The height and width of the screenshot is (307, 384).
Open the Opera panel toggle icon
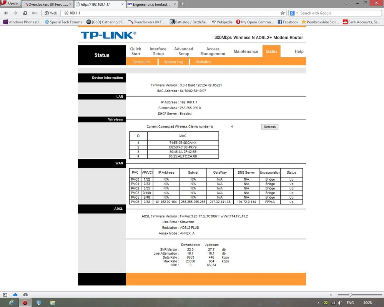[5, 295]
